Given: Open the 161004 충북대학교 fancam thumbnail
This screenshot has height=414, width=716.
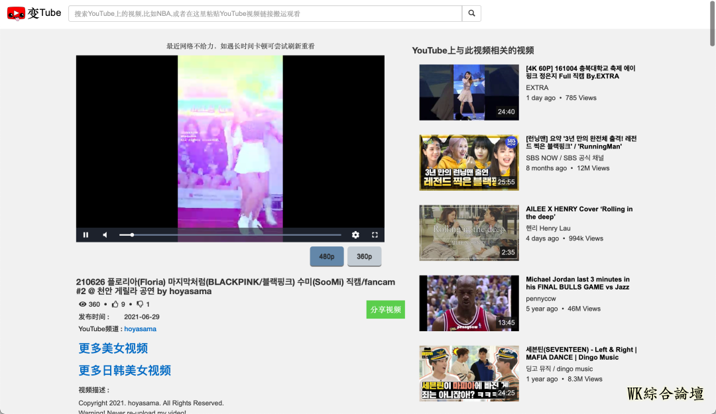Looking at the screenshot, I should click(469, 92).
